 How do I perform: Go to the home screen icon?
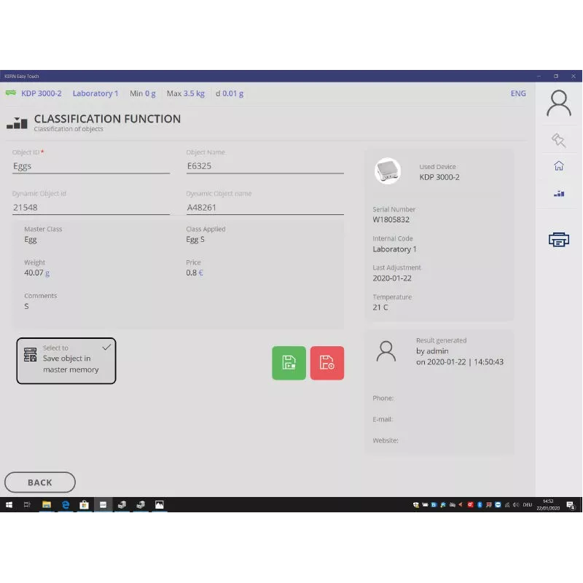click(559, 166)
